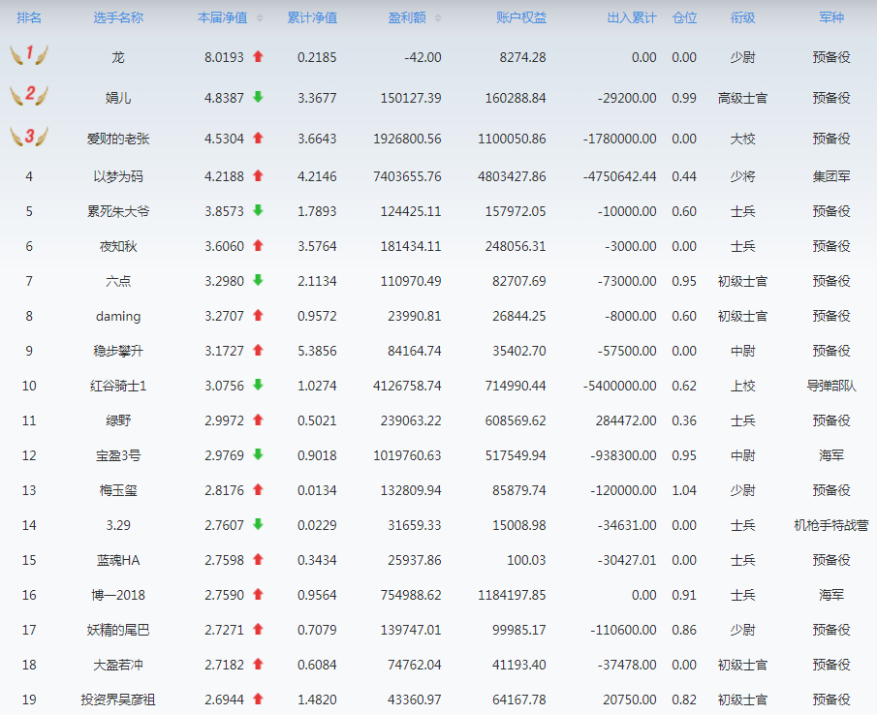Click the 账户权益 column header
The width and height of the screenshot is (877, 715).
click(x=521, y=17)
